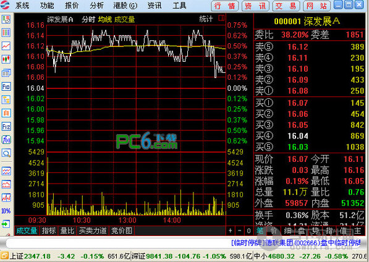Switch to the 成交量 tab

(x=27, y=230)
